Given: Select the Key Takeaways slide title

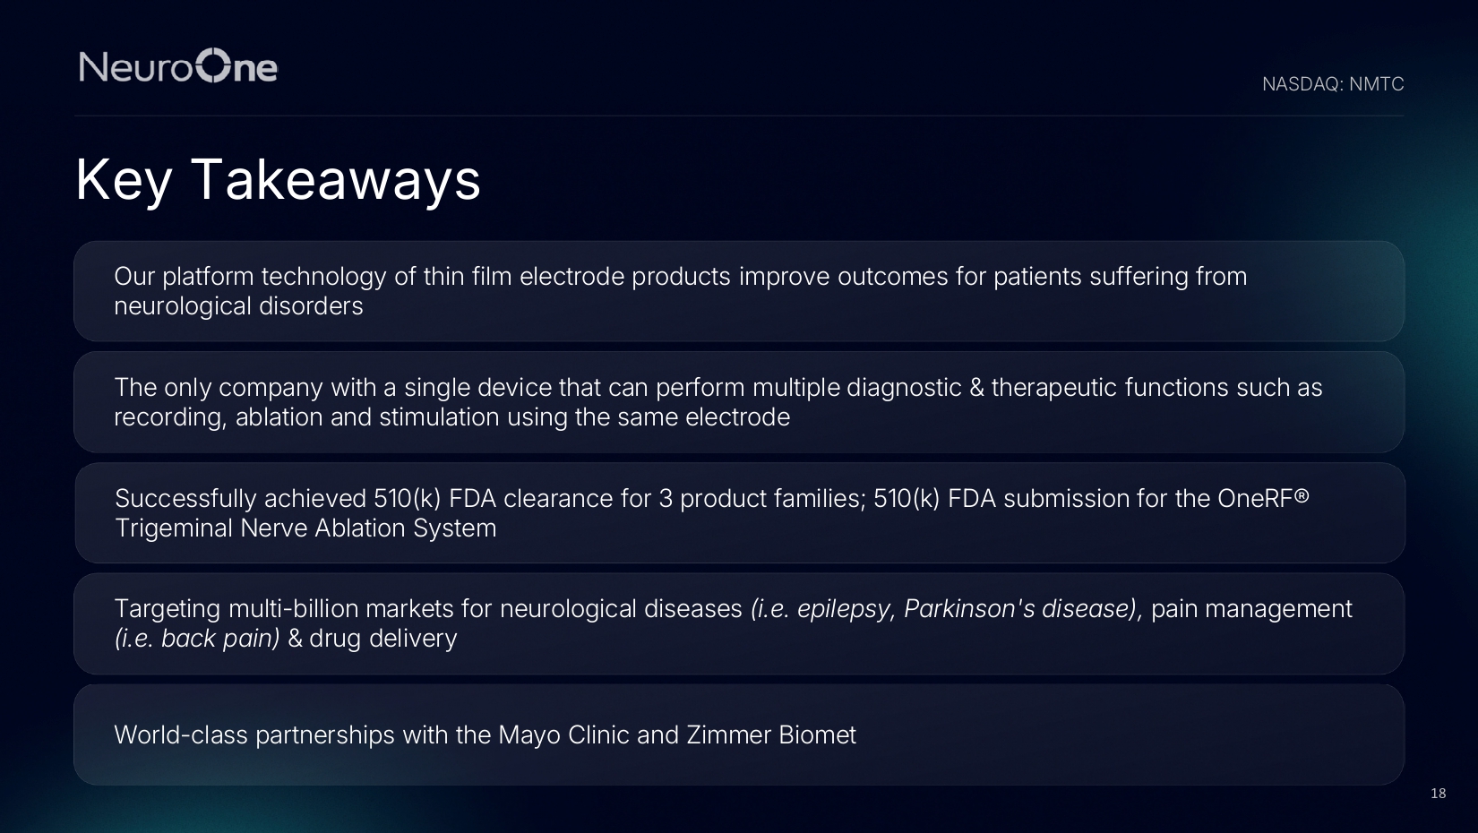Looking at the screenshot, I should 278,179.
